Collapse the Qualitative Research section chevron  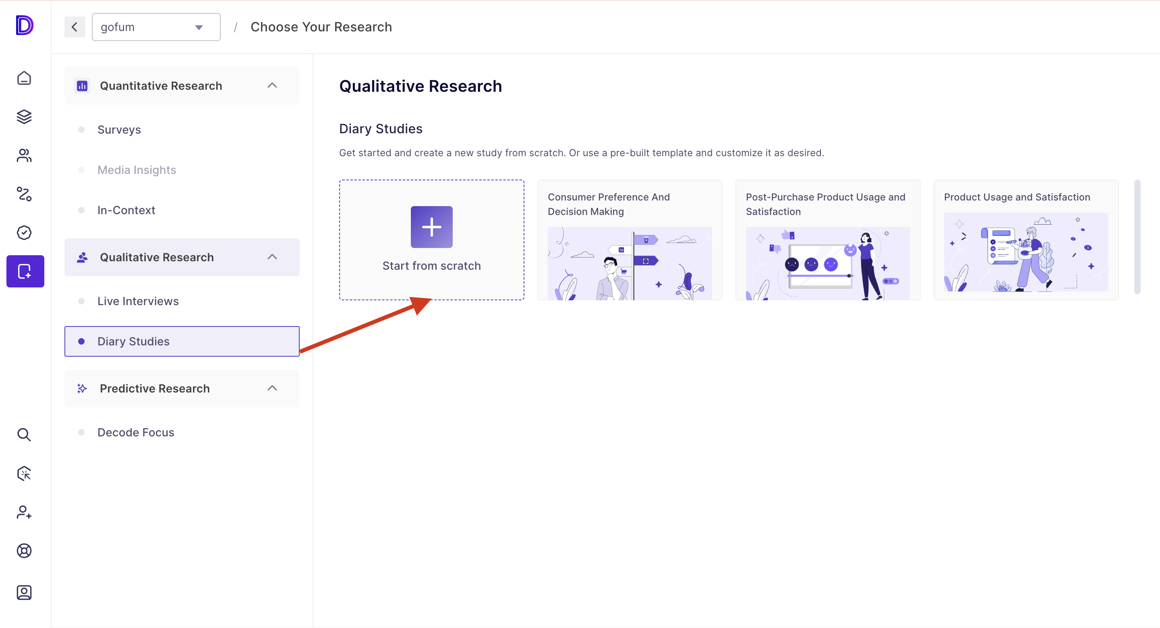pyautogui.click(x=272, y=257)
